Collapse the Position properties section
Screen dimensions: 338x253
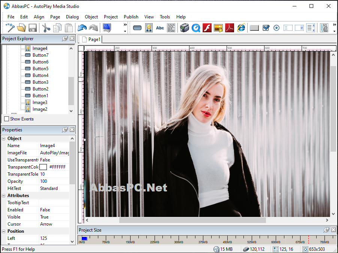tap(4, 231)
